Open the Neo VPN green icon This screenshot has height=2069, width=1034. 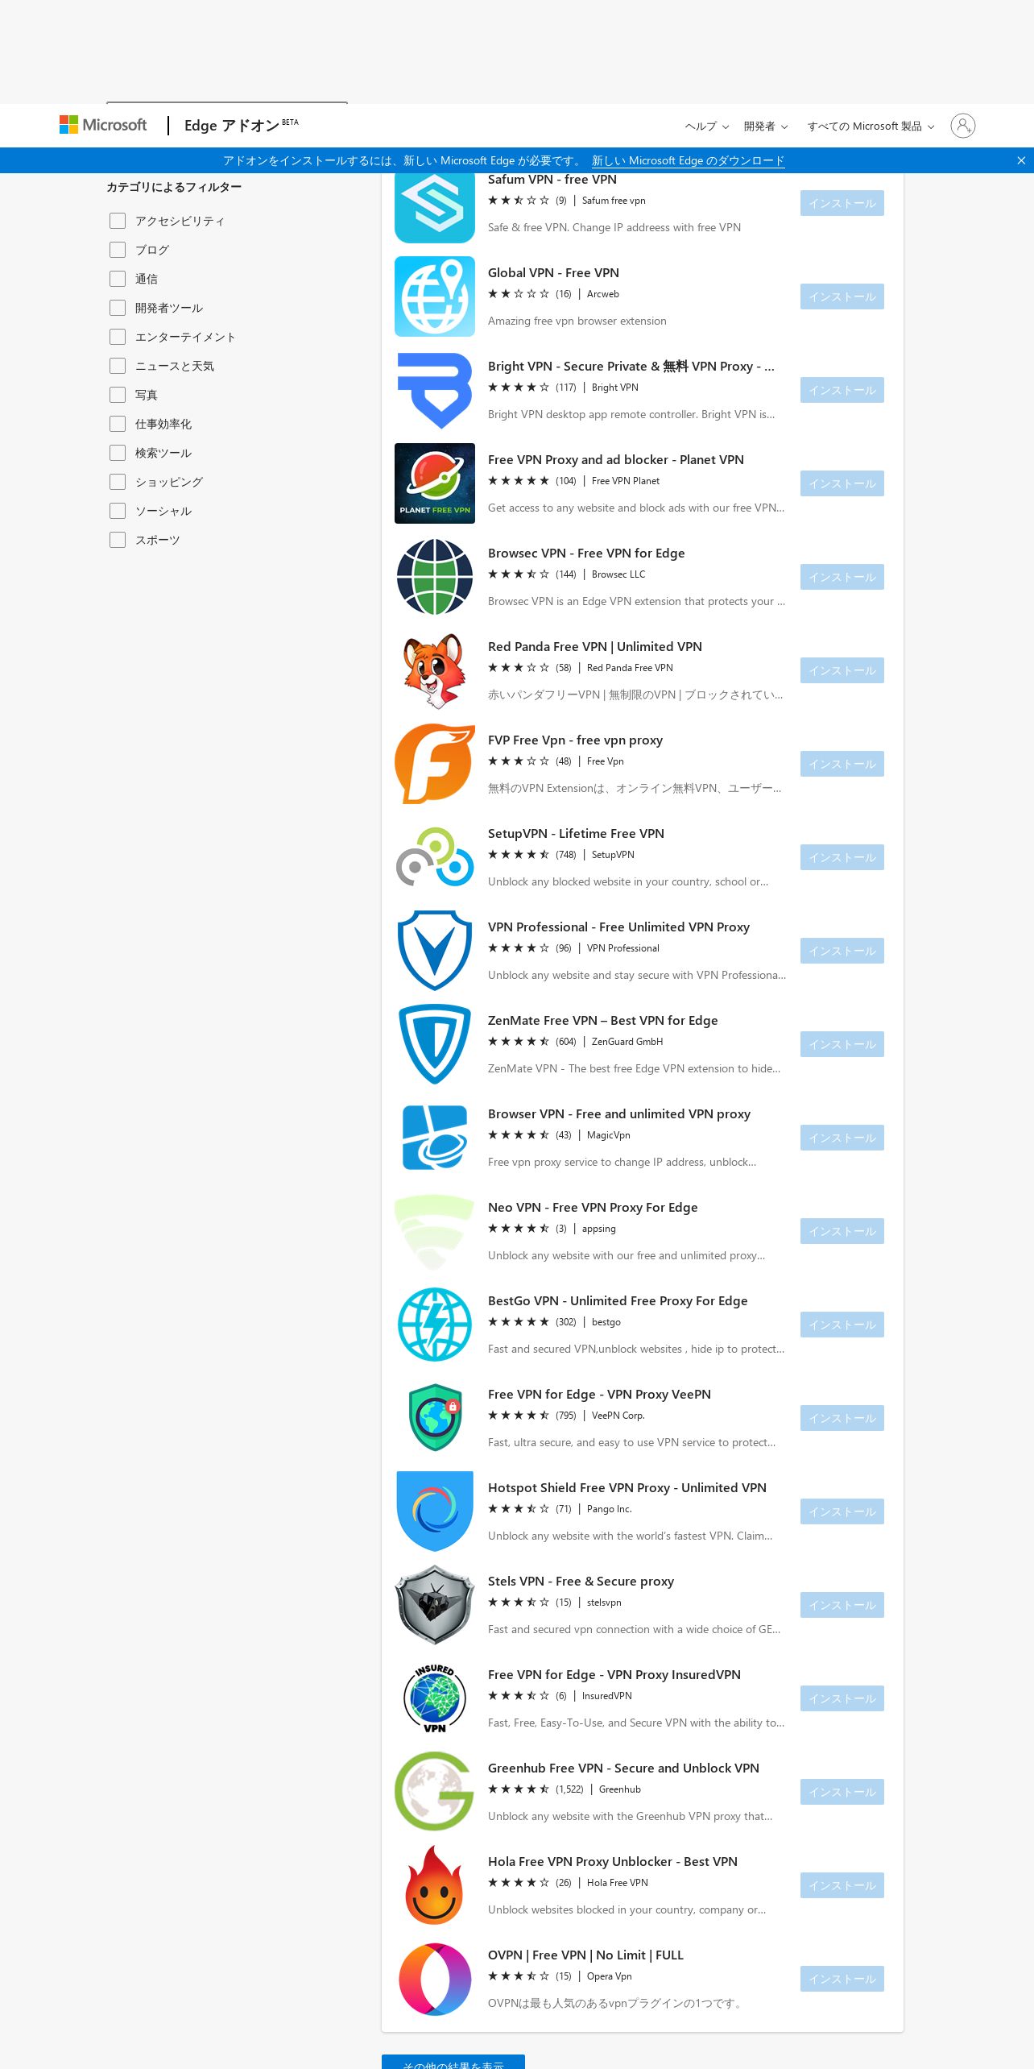(435, 1231)
